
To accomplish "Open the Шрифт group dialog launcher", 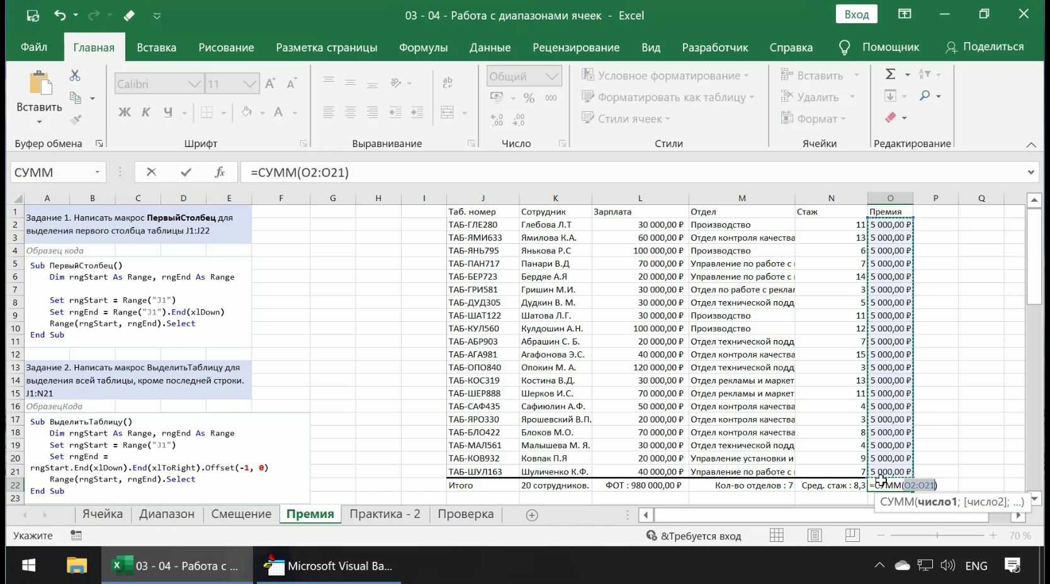I will pyautogui.click(x=303, y=144).
